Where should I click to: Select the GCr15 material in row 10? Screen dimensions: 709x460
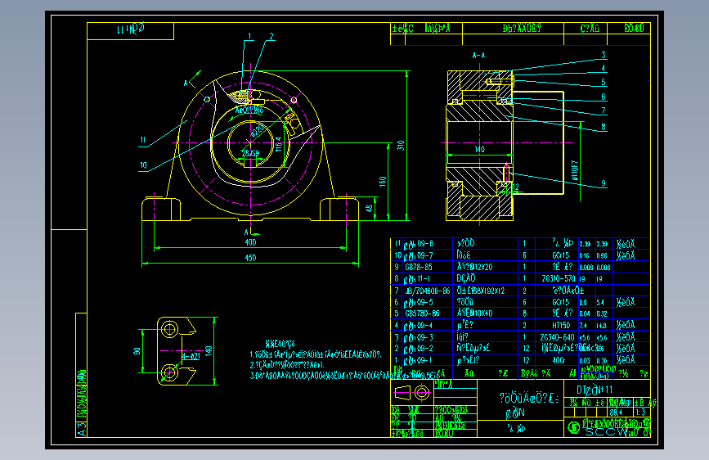[x=561, y=255]
